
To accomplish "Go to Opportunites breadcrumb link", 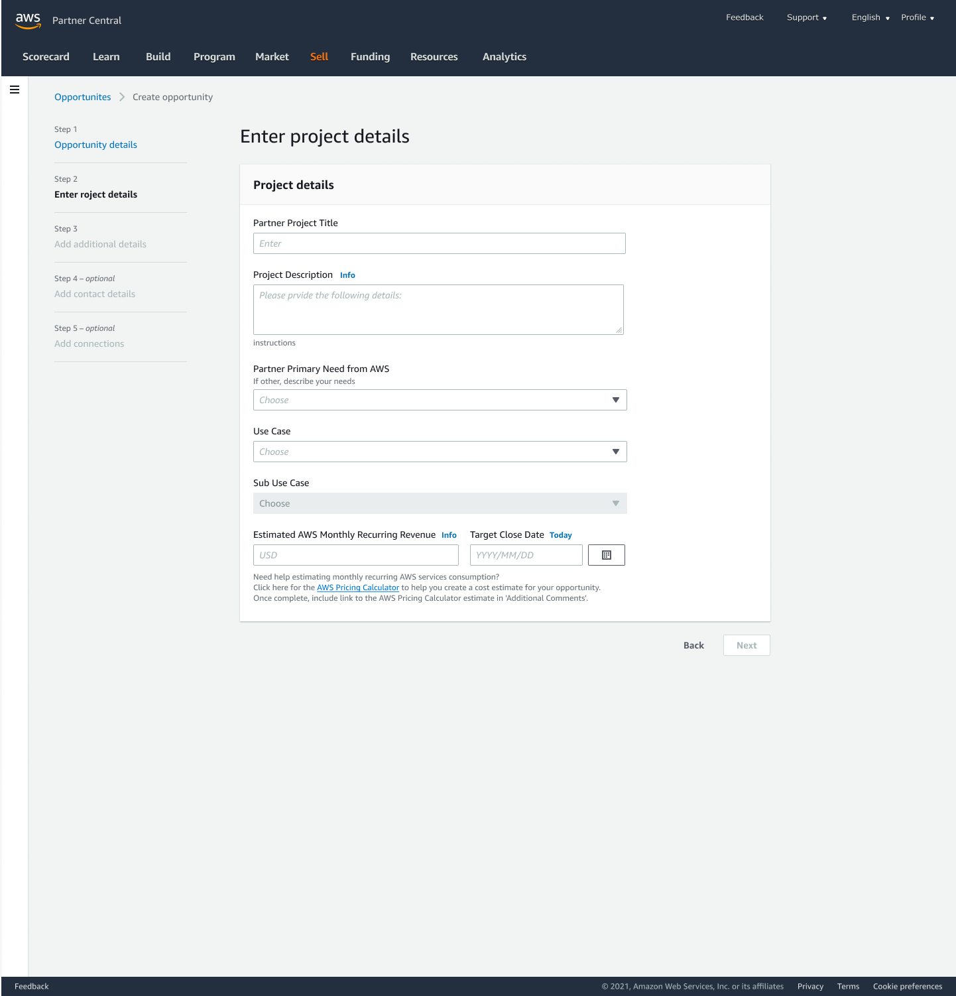I will 83,97.
